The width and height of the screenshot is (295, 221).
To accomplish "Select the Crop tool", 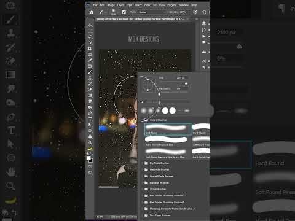I will coord(90,48).
